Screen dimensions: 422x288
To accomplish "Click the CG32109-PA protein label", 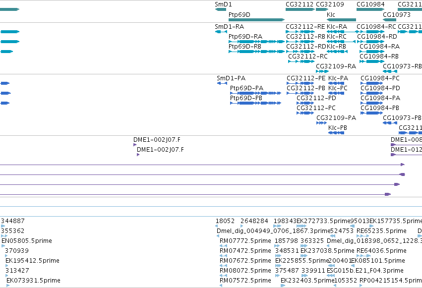I will pyautogui.click(x=336, y=118).
